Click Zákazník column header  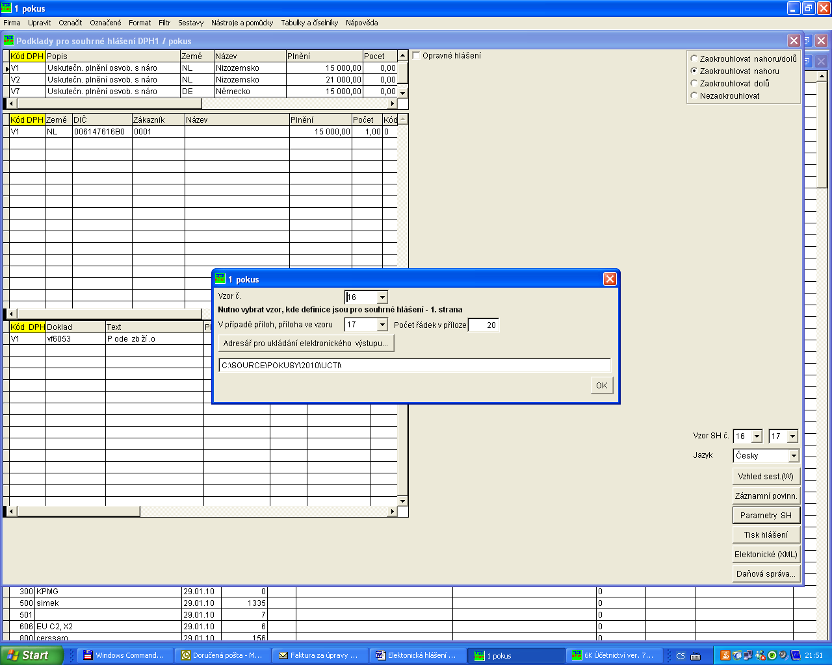pos(159,120)
